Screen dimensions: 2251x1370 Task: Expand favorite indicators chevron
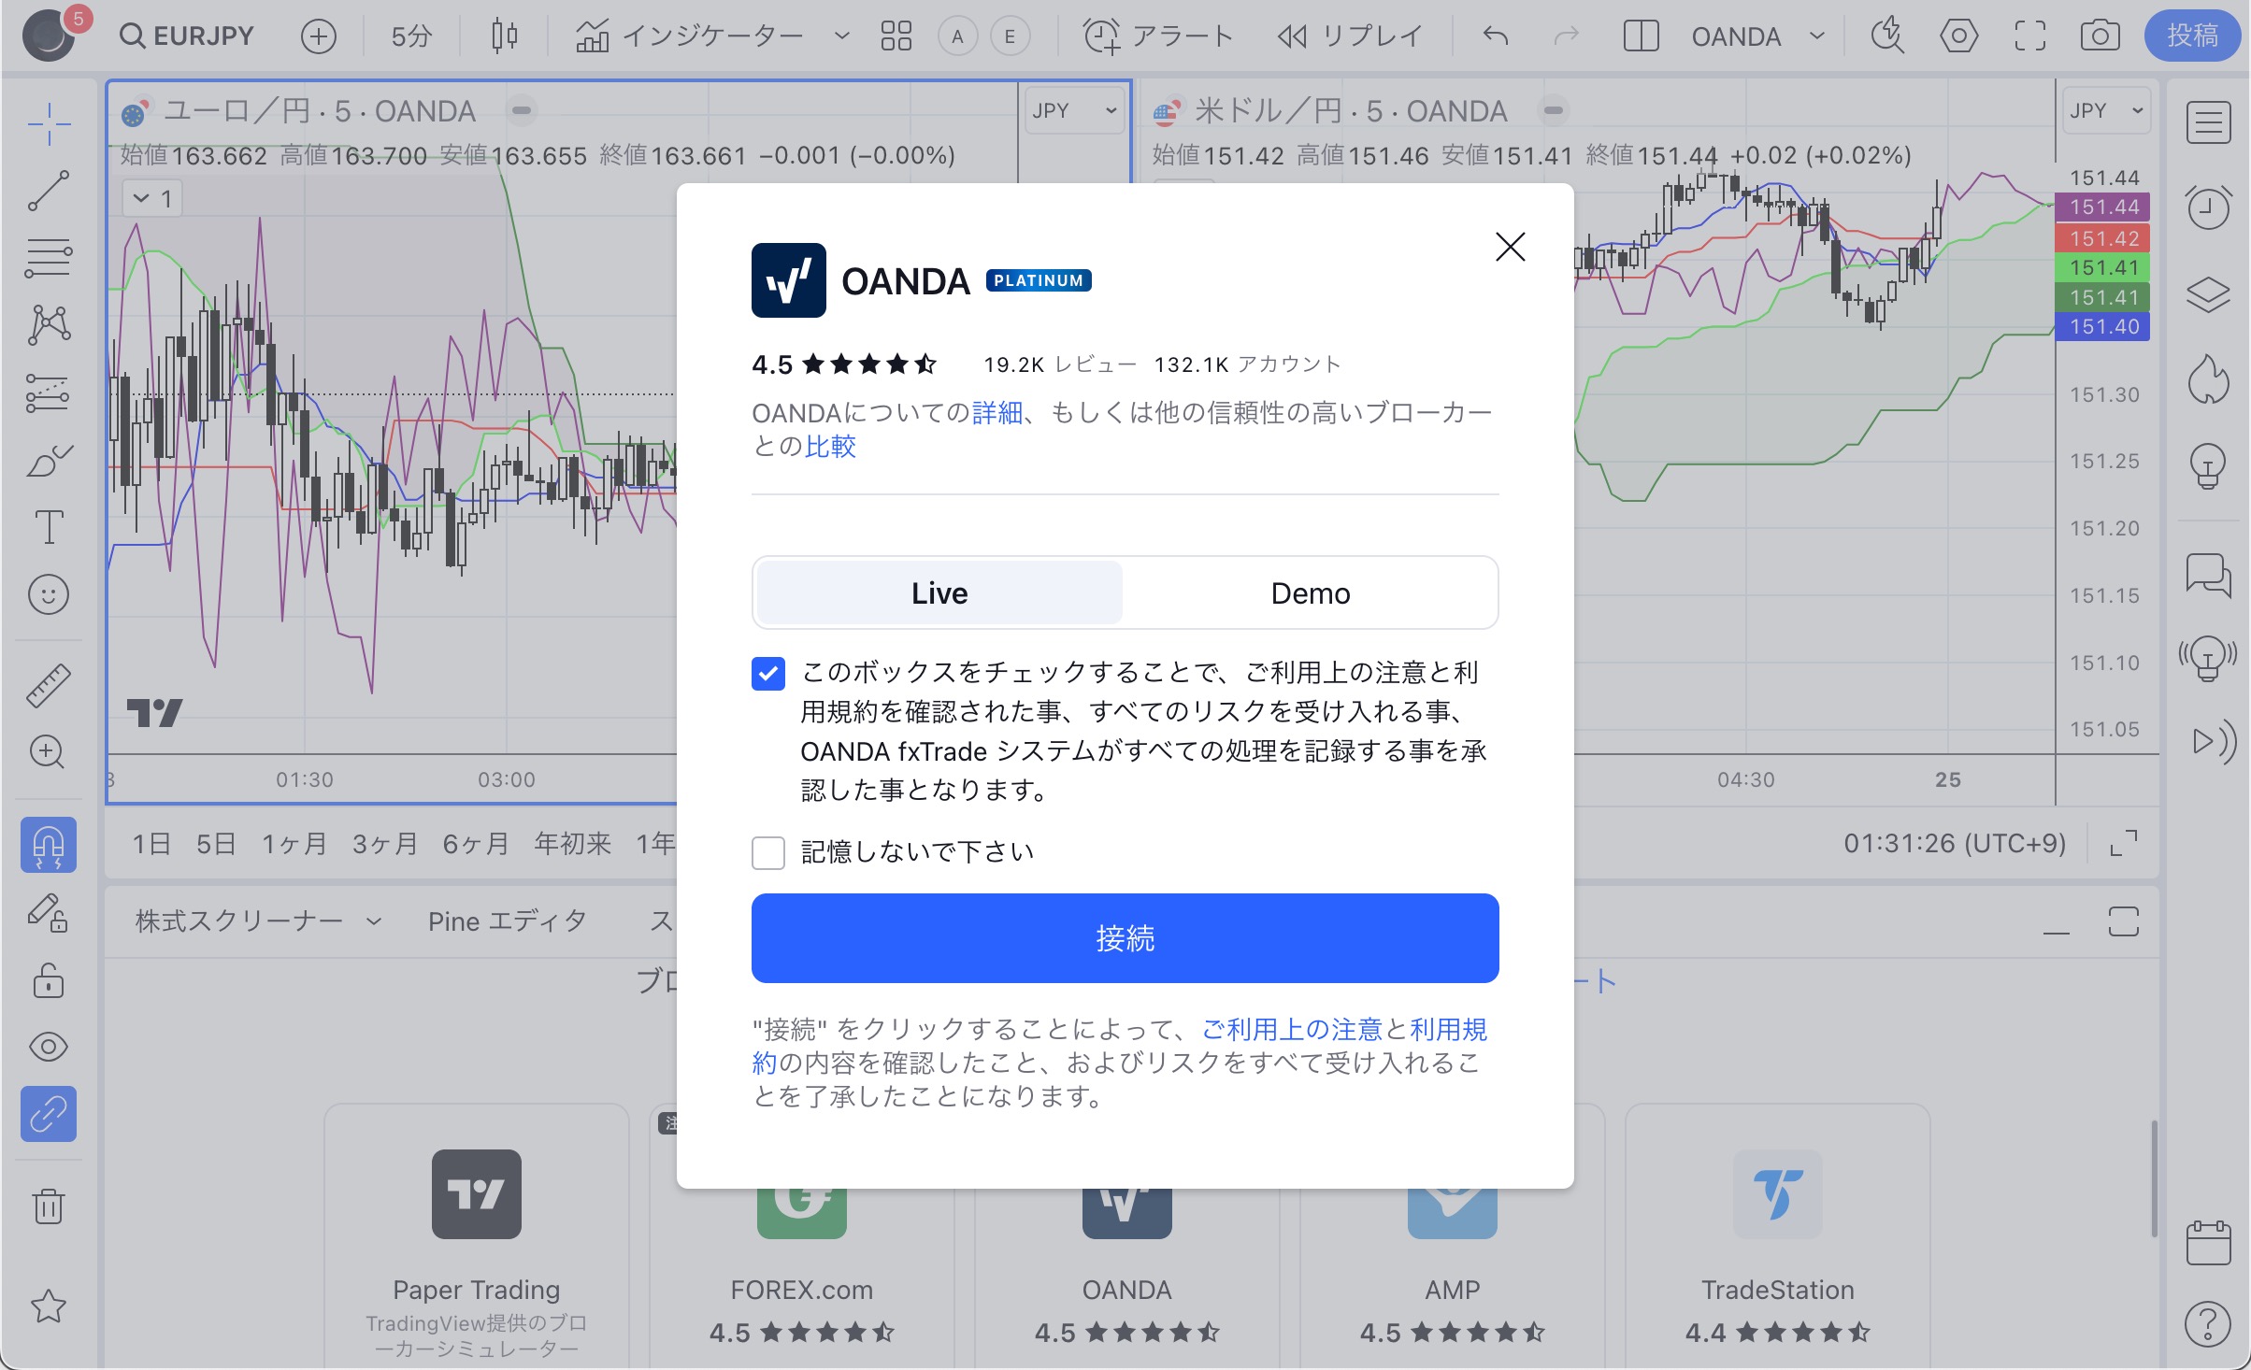pos(841,36)
